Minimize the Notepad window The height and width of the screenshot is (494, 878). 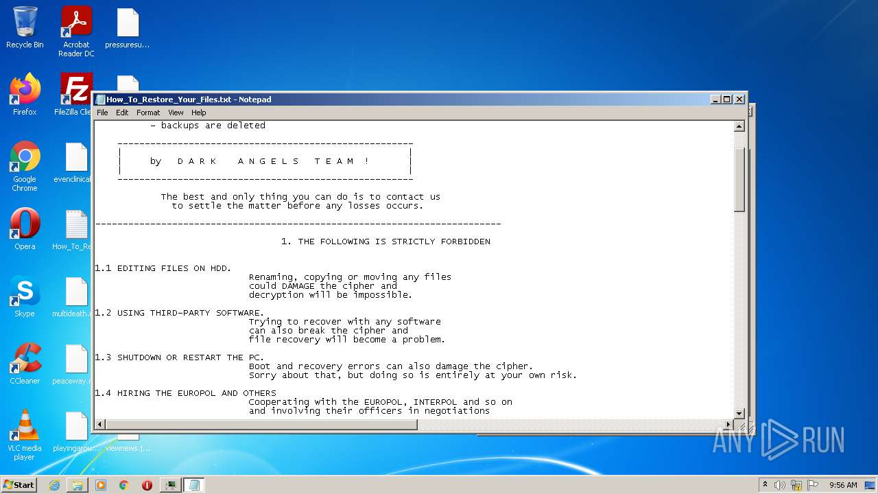coord(716,99)
